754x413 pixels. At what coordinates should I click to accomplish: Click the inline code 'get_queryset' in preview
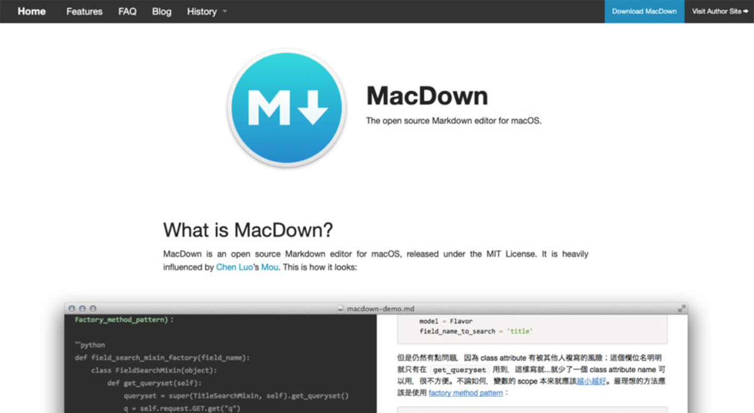[459, 370]
